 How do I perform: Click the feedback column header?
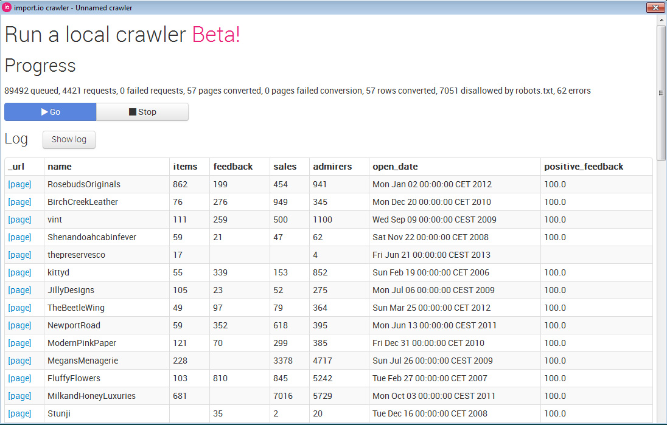232,167
